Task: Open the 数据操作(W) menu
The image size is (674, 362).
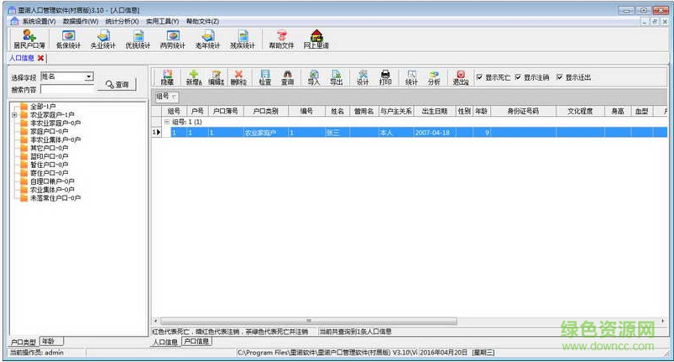Action: [81, 21]
